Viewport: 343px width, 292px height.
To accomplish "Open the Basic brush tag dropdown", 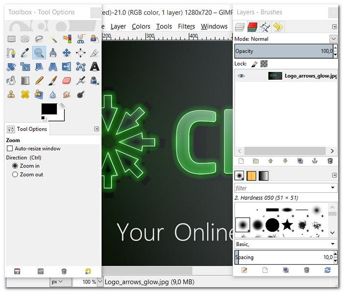I will tap(333, 244).
